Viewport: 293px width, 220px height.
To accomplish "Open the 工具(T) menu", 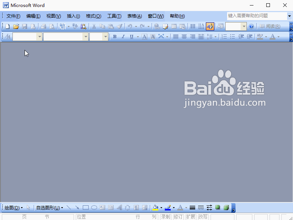I will click(x=114, y=16).
